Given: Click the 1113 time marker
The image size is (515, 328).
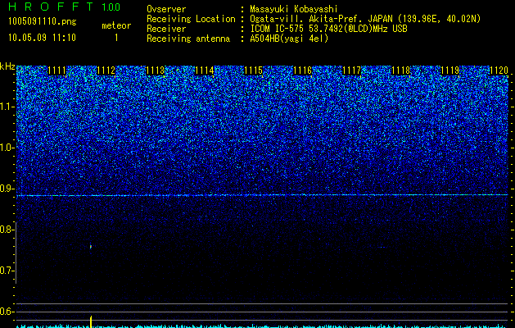Looking at the screenshot, I should (155, 71).
